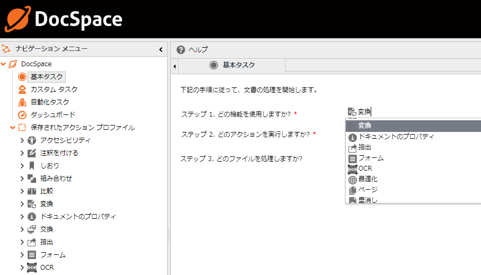Image resolution: width=481 pixels, height=275 pixels.
Task: Click the 組み合わせ icon in tree
Action: (x=32, y=179)
